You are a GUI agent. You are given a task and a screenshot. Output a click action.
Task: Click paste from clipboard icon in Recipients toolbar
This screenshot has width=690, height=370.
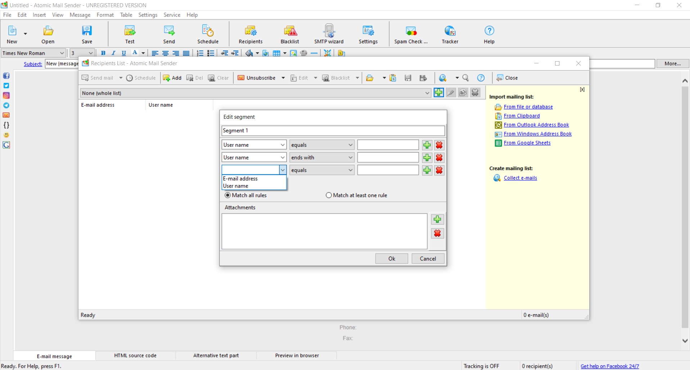click(x=393, y=78)
